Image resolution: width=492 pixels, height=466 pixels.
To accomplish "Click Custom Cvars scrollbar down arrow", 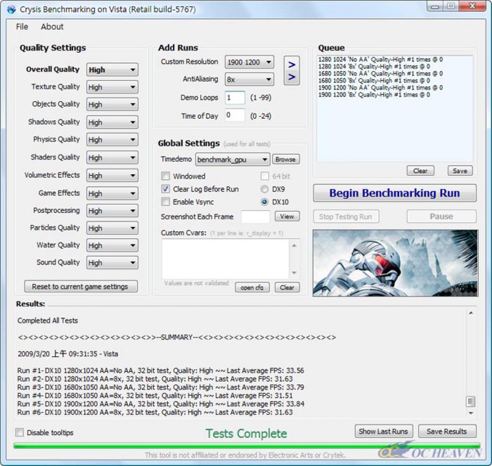I will click(294, 273).
